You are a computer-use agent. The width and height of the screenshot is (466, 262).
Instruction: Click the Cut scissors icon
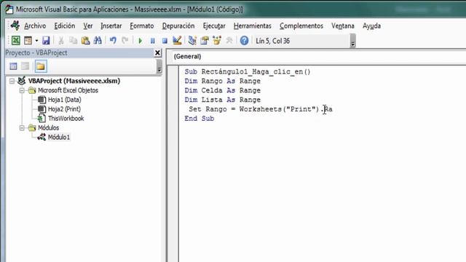[61, 41]
